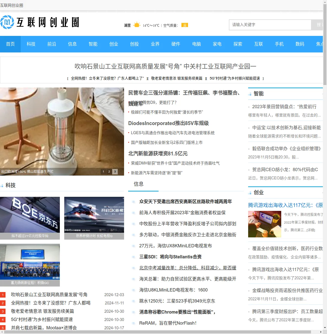
Task: Open the 创业 navigation tab
Action: pyautogui.click(x=114, y=44)
